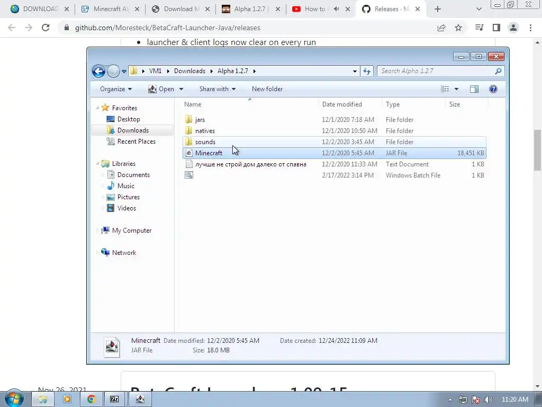Open the Pictures library

[128, 197]
